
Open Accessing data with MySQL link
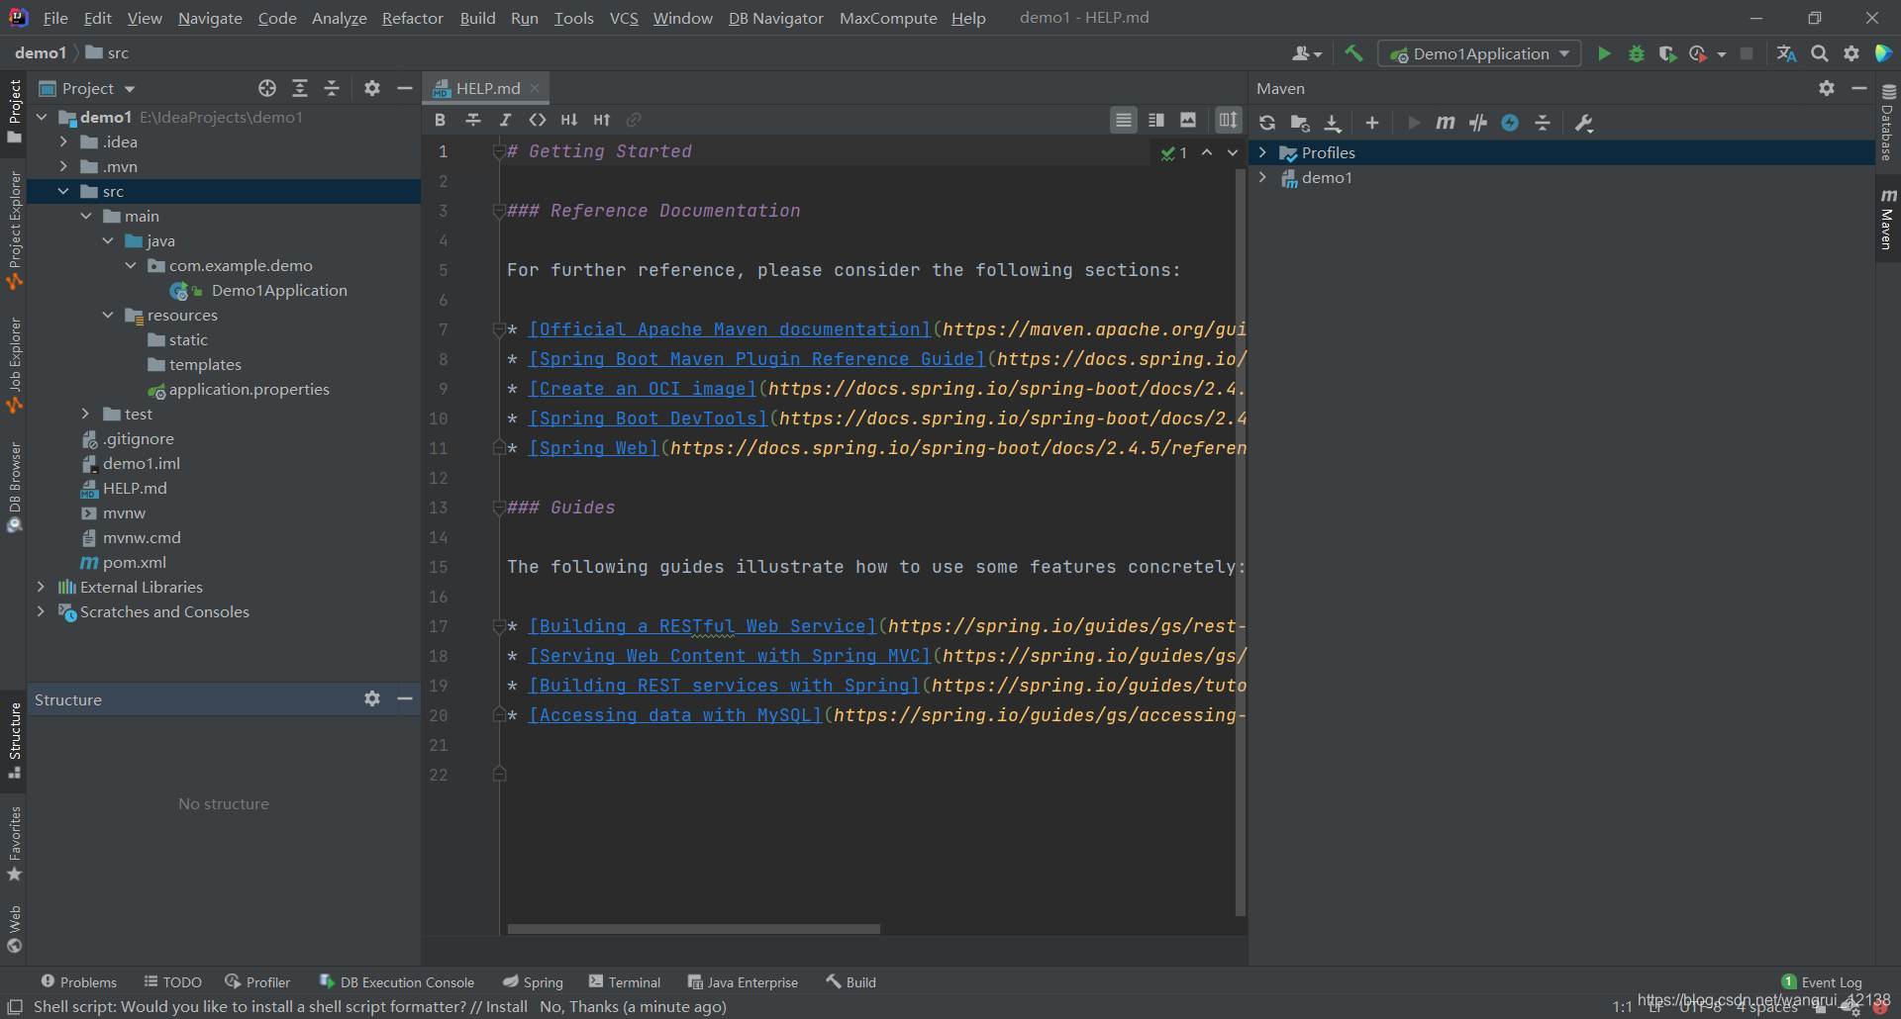click(x=675, y=715)
